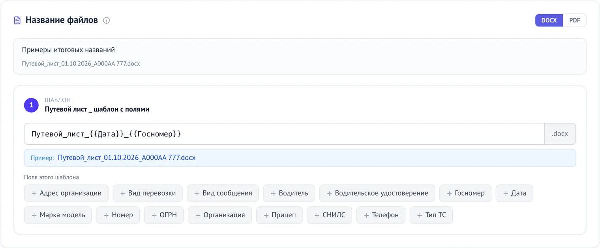
Task: Insert the Прицеп field chip
Action: (x=279, y=215)
